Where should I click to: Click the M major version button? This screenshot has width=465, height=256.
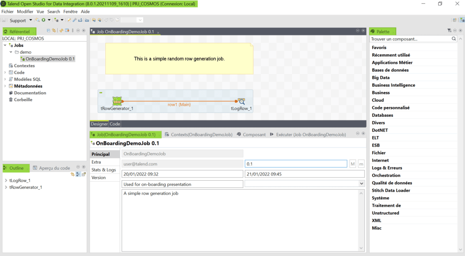click(352, 164)
